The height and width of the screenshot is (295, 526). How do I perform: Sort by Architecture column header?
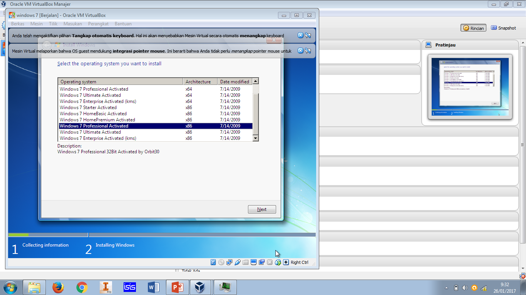(200, 81)
